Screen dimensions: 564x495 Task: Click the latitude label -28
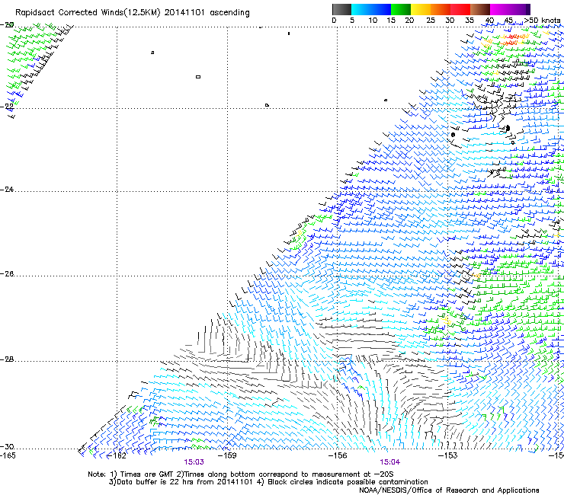(7, 359)
